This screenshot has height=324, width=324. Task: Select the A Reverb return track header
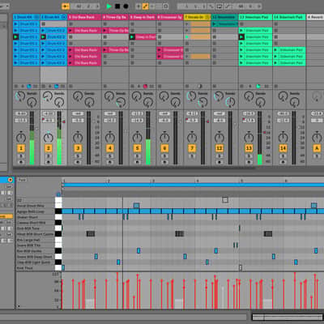click(x=315, y=17)
